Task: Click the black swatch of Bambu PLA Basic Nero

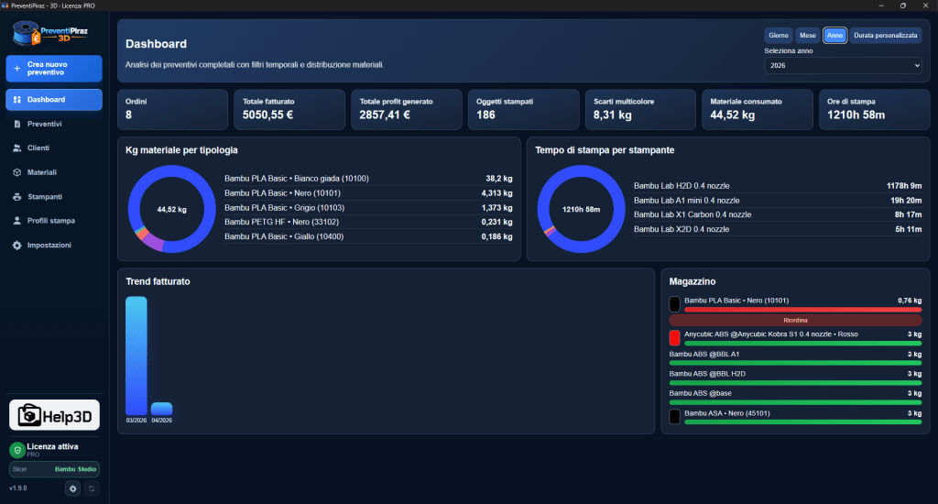Action: [x=675, y=304]
